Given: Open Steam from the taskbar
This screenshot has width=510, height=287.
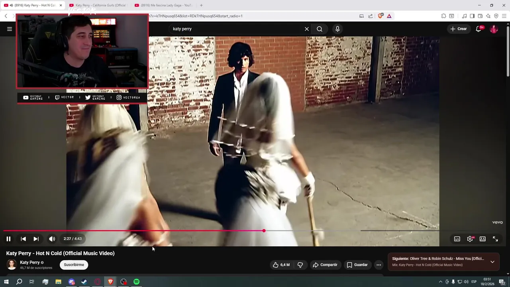Looking at the screenshot, I should [x=84, y=282].
